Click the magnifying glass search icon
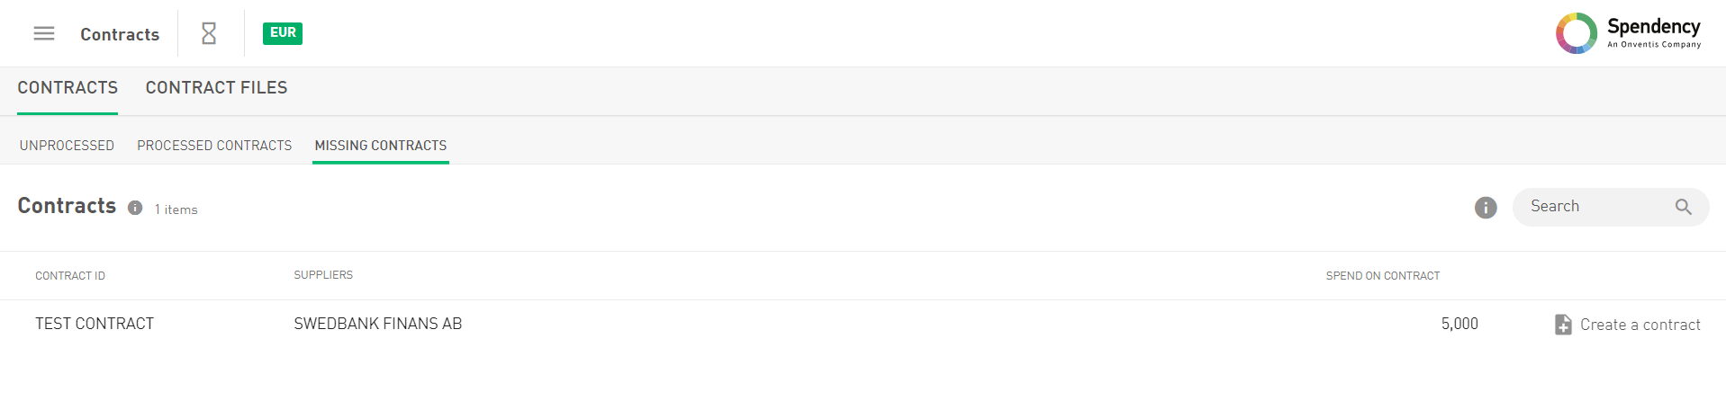1726x401 pixels. click(1683, 207)
